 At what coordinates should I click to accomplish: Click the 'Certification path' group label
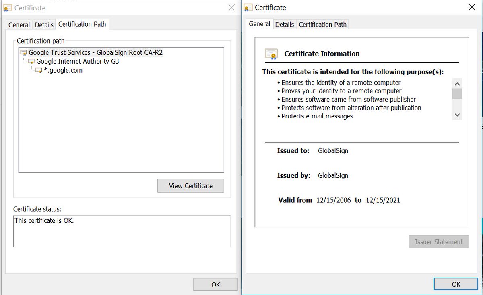[x=41, y=41]
